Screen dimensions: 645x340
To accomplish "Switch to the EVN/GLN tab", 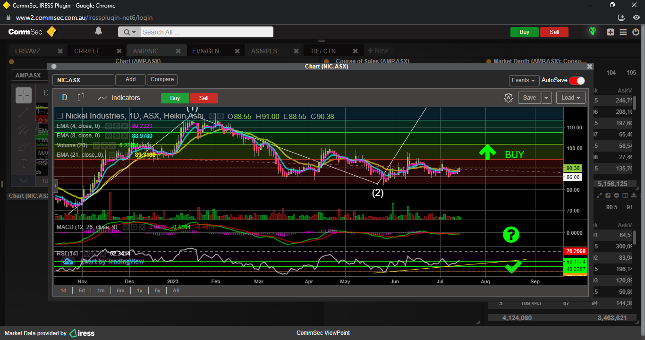I will (x=205, y=51).
